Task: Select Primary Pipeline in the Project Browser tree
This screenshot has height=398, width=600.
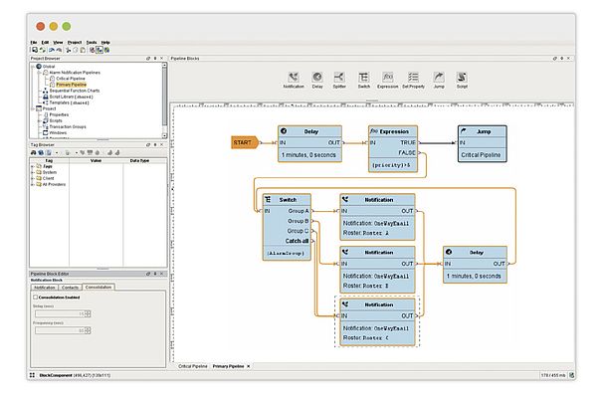Action: pos(72,85)
